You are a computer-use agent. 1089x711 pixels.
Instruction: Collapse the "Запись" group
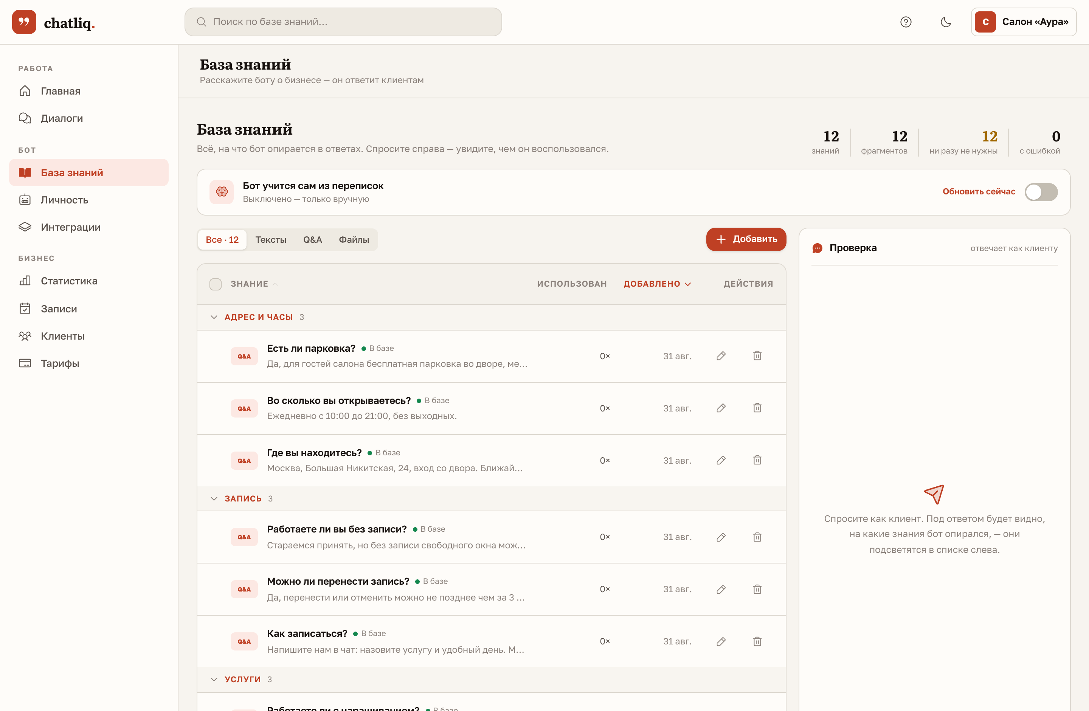(214, 499)
